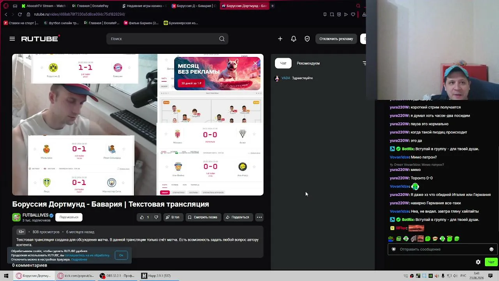Click the search magnifier icon

tap(222, 39)
